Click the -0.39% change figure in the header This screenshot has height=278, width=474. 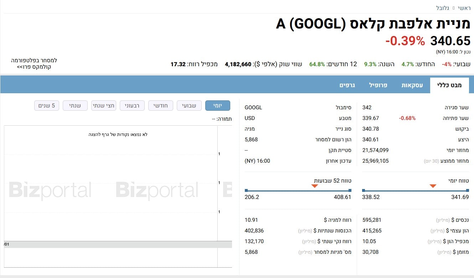tap(405, 41)
